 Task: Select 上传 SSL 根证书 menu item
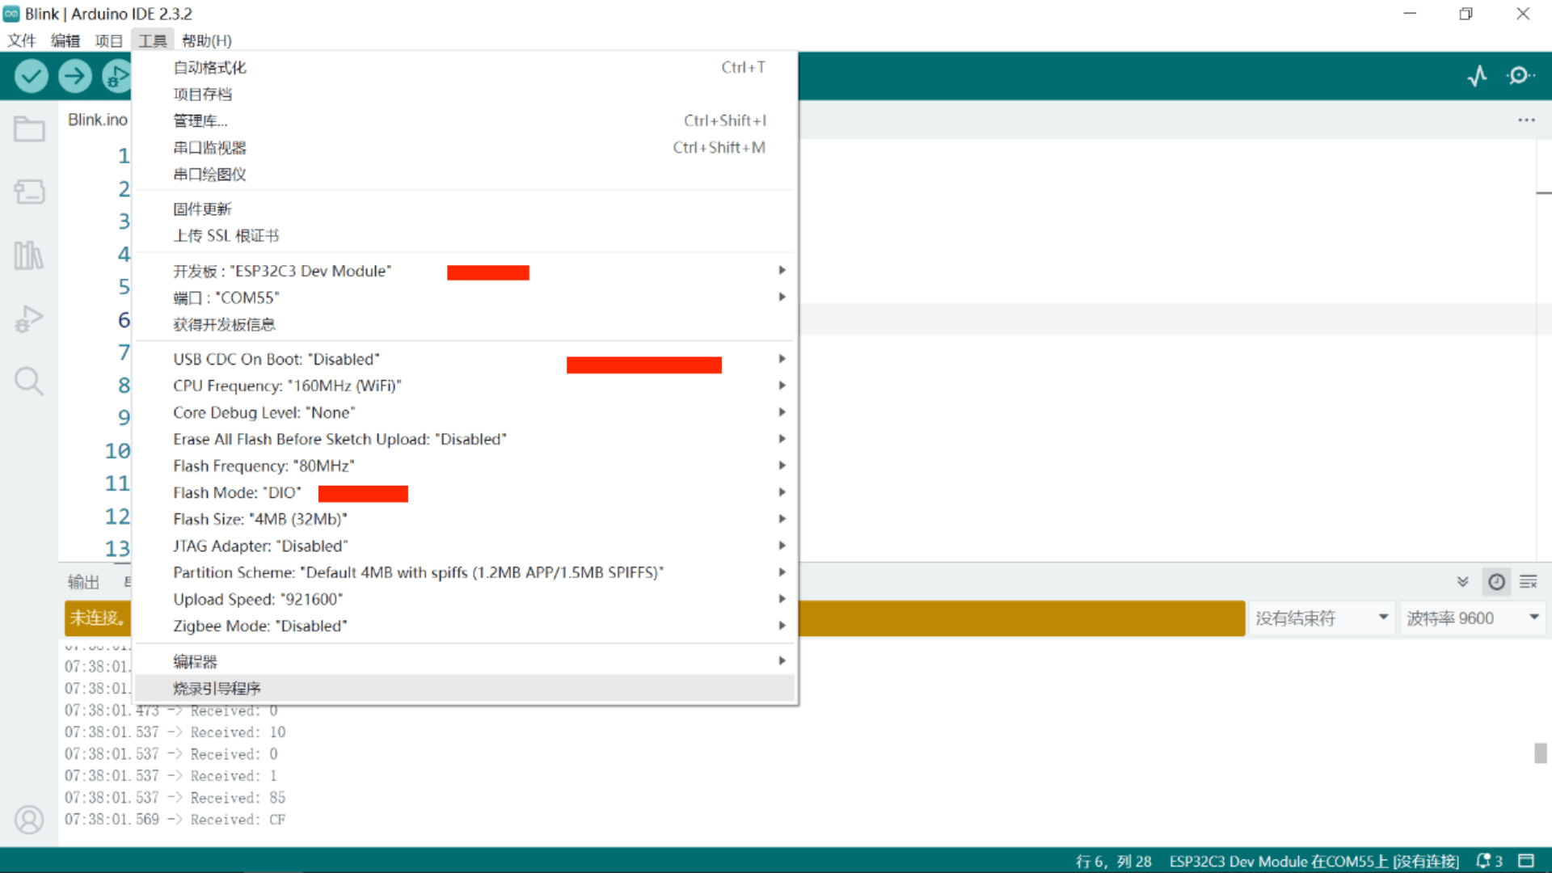click(x=466, y=235)
